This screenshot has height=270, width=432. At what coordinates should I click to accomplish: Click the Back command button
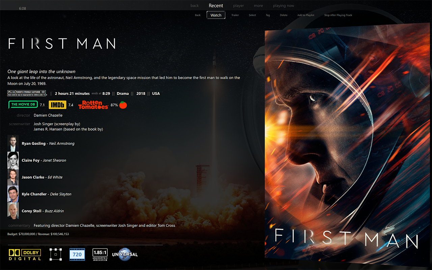click(198, 15)
